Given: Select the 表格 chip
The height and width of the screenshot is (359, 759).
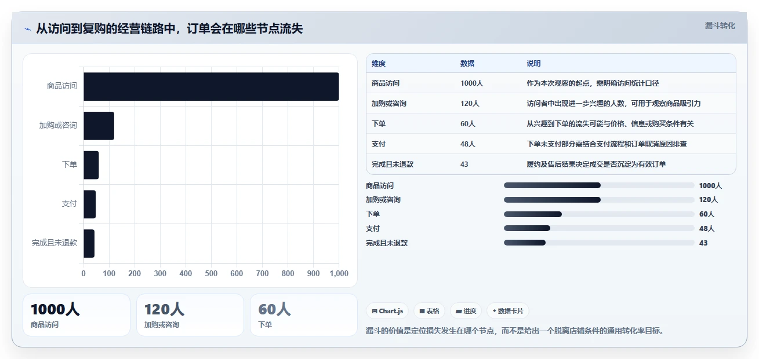Looking at the screenshot, I should [429, 311].
